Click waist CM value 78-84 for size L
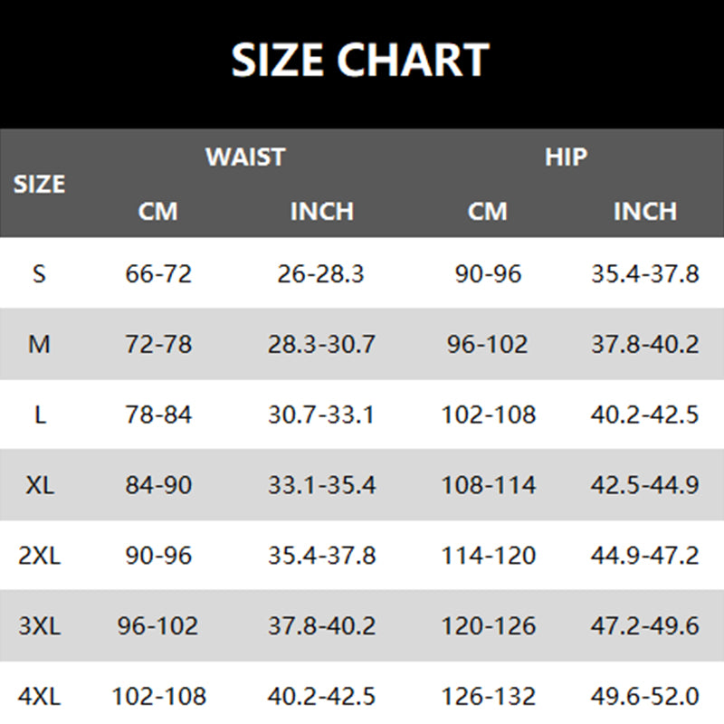This screenshot has height=724, width=724. coord(158,414)
